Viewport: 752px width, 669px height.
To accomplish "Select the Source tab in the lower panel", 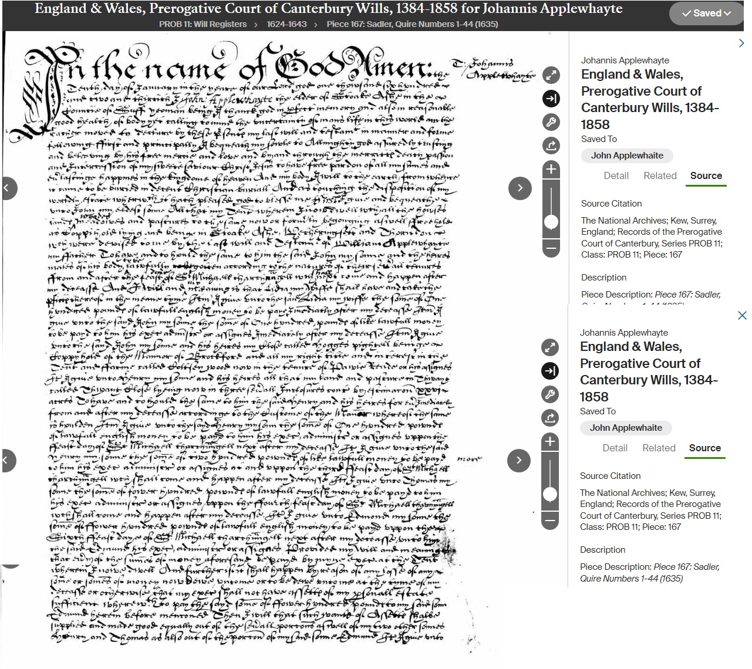I will [x=705, y=448].
